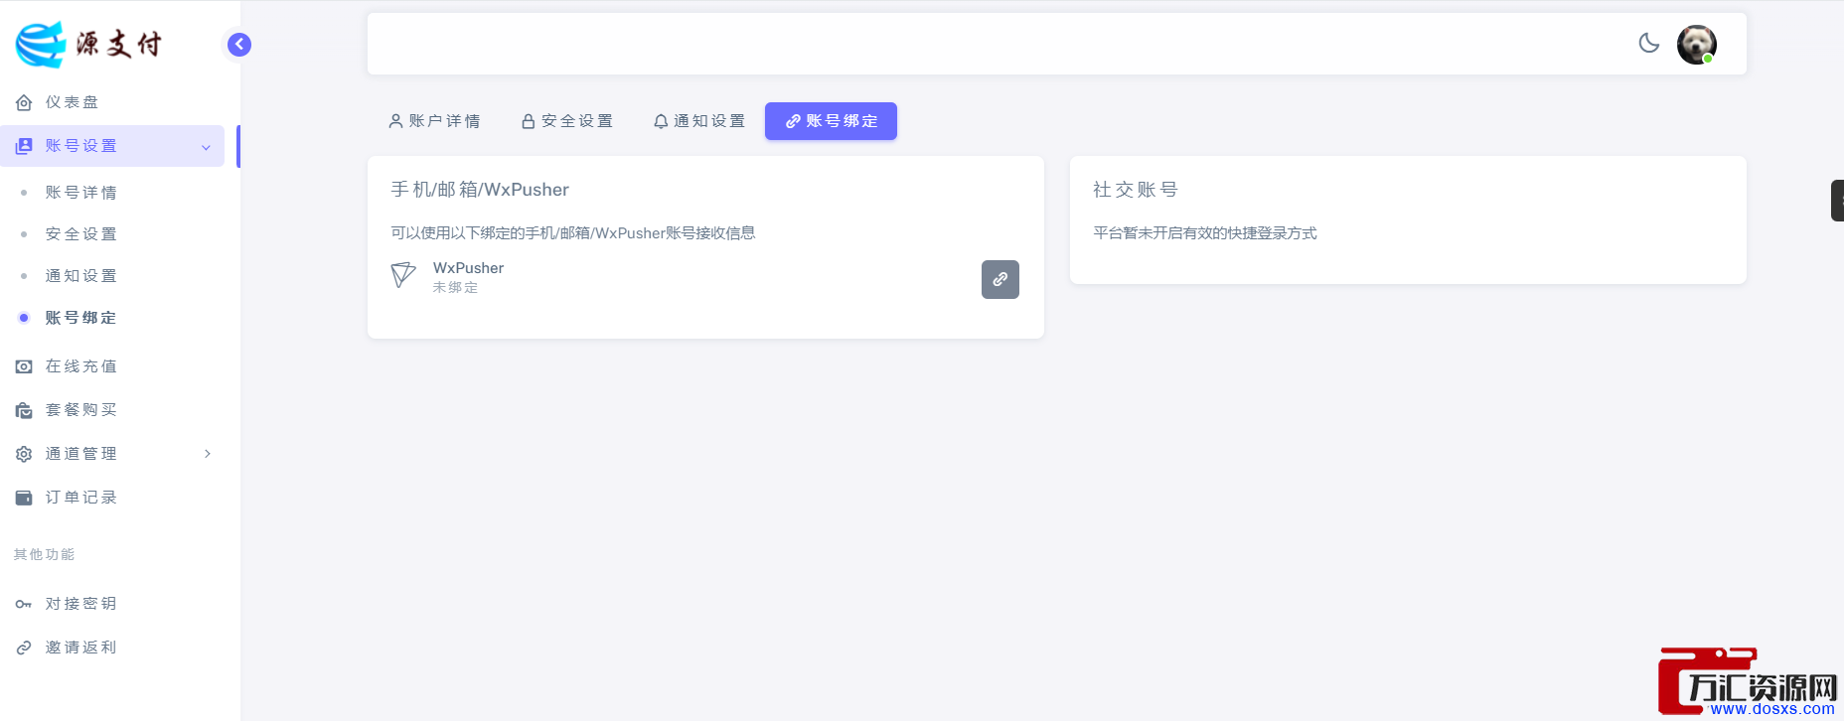Open the user avatar menu
The image size is (1844, 721).
pos(1697,45)
